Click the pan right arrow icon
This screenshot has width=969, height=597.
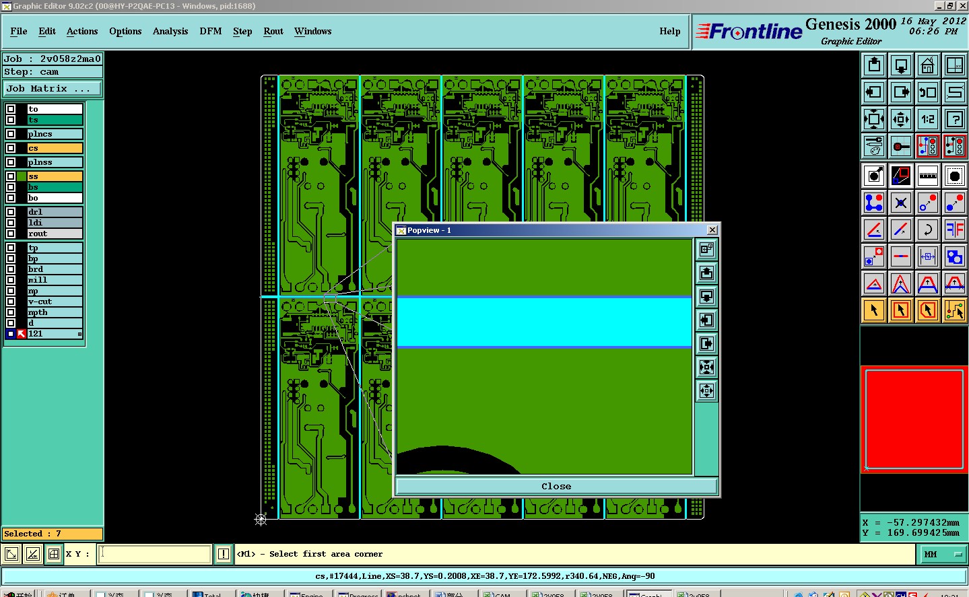pos(901,92)
